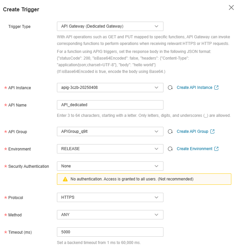Screen dimensions: 238x249
Task: Refresh the API Instance list
Action: (x=170, y=88)
